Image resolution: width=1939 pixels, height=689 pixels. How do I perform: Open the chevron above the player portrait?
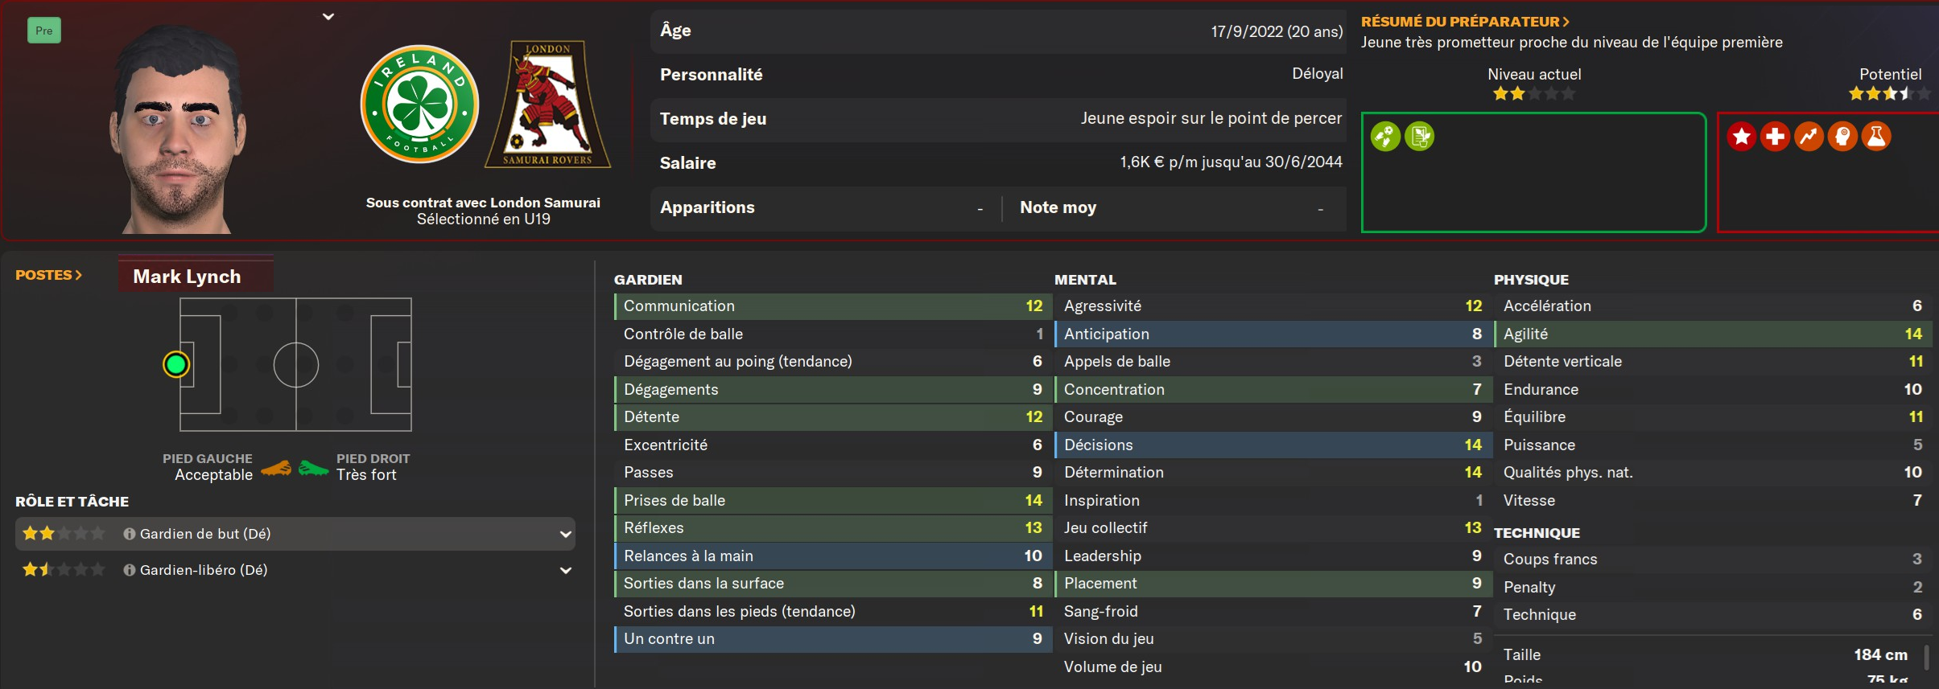328,16
